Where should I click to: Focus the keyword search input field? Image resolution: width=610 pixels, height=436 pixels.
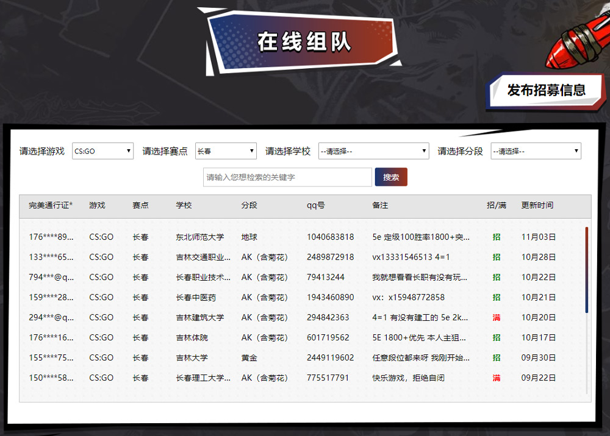[x=287, y=177]
